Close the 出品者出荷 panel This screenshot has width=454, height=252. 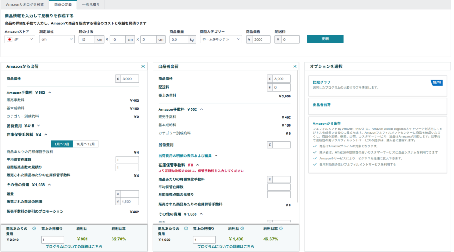[x=295, y=66]
